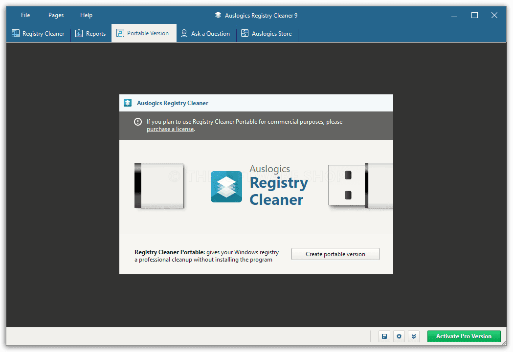Close the Auslogics Registry Cleaner window

[494, 15]
